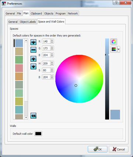Move selected color down with arrow icon
133x157 pixels.
[34, 66]
